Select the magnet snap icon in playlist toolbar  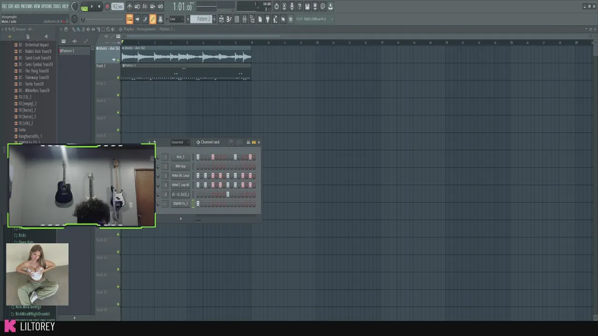click(65, 29)
